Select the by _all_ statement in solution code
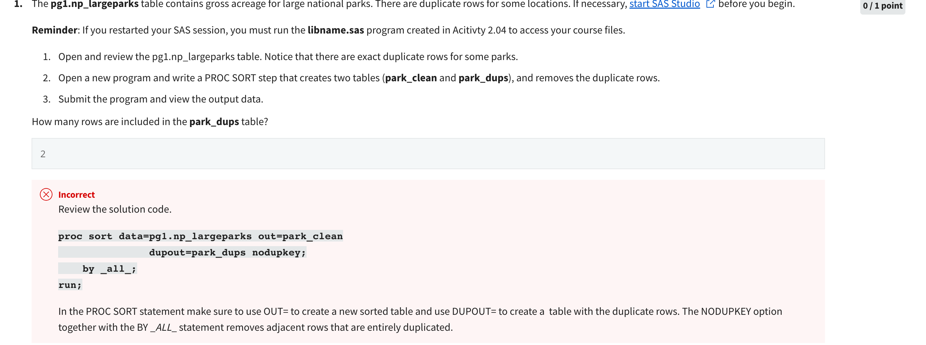The image size is (926, 345). [x=108, y=268]
